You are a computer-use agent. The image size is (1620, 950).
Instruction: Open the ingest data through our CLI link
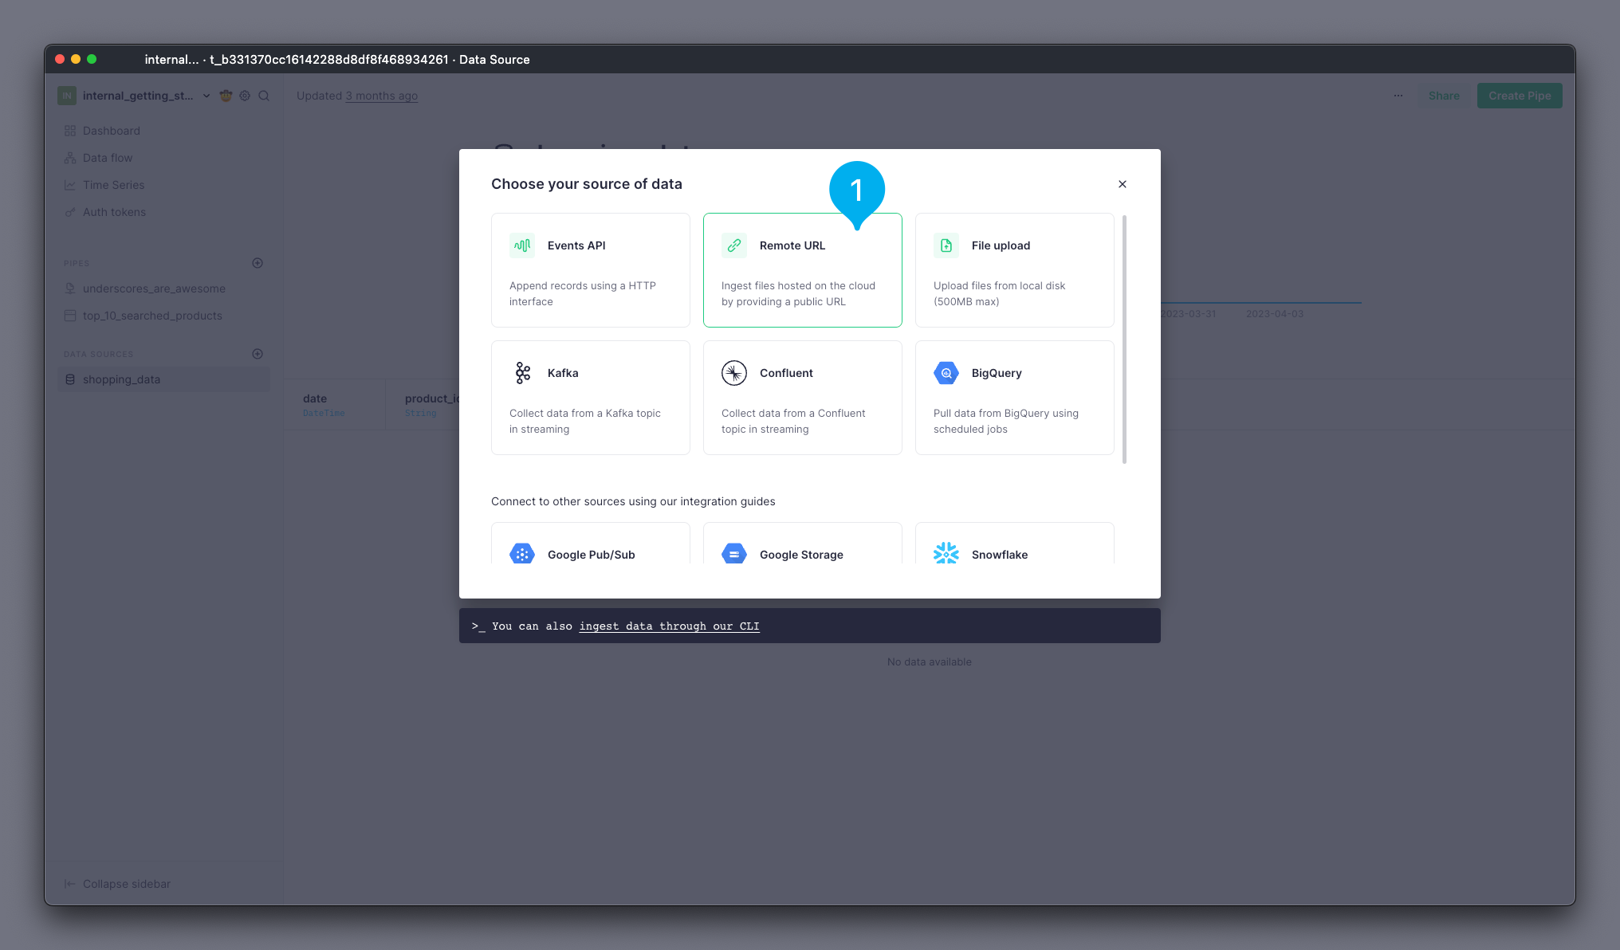point(669,626)
